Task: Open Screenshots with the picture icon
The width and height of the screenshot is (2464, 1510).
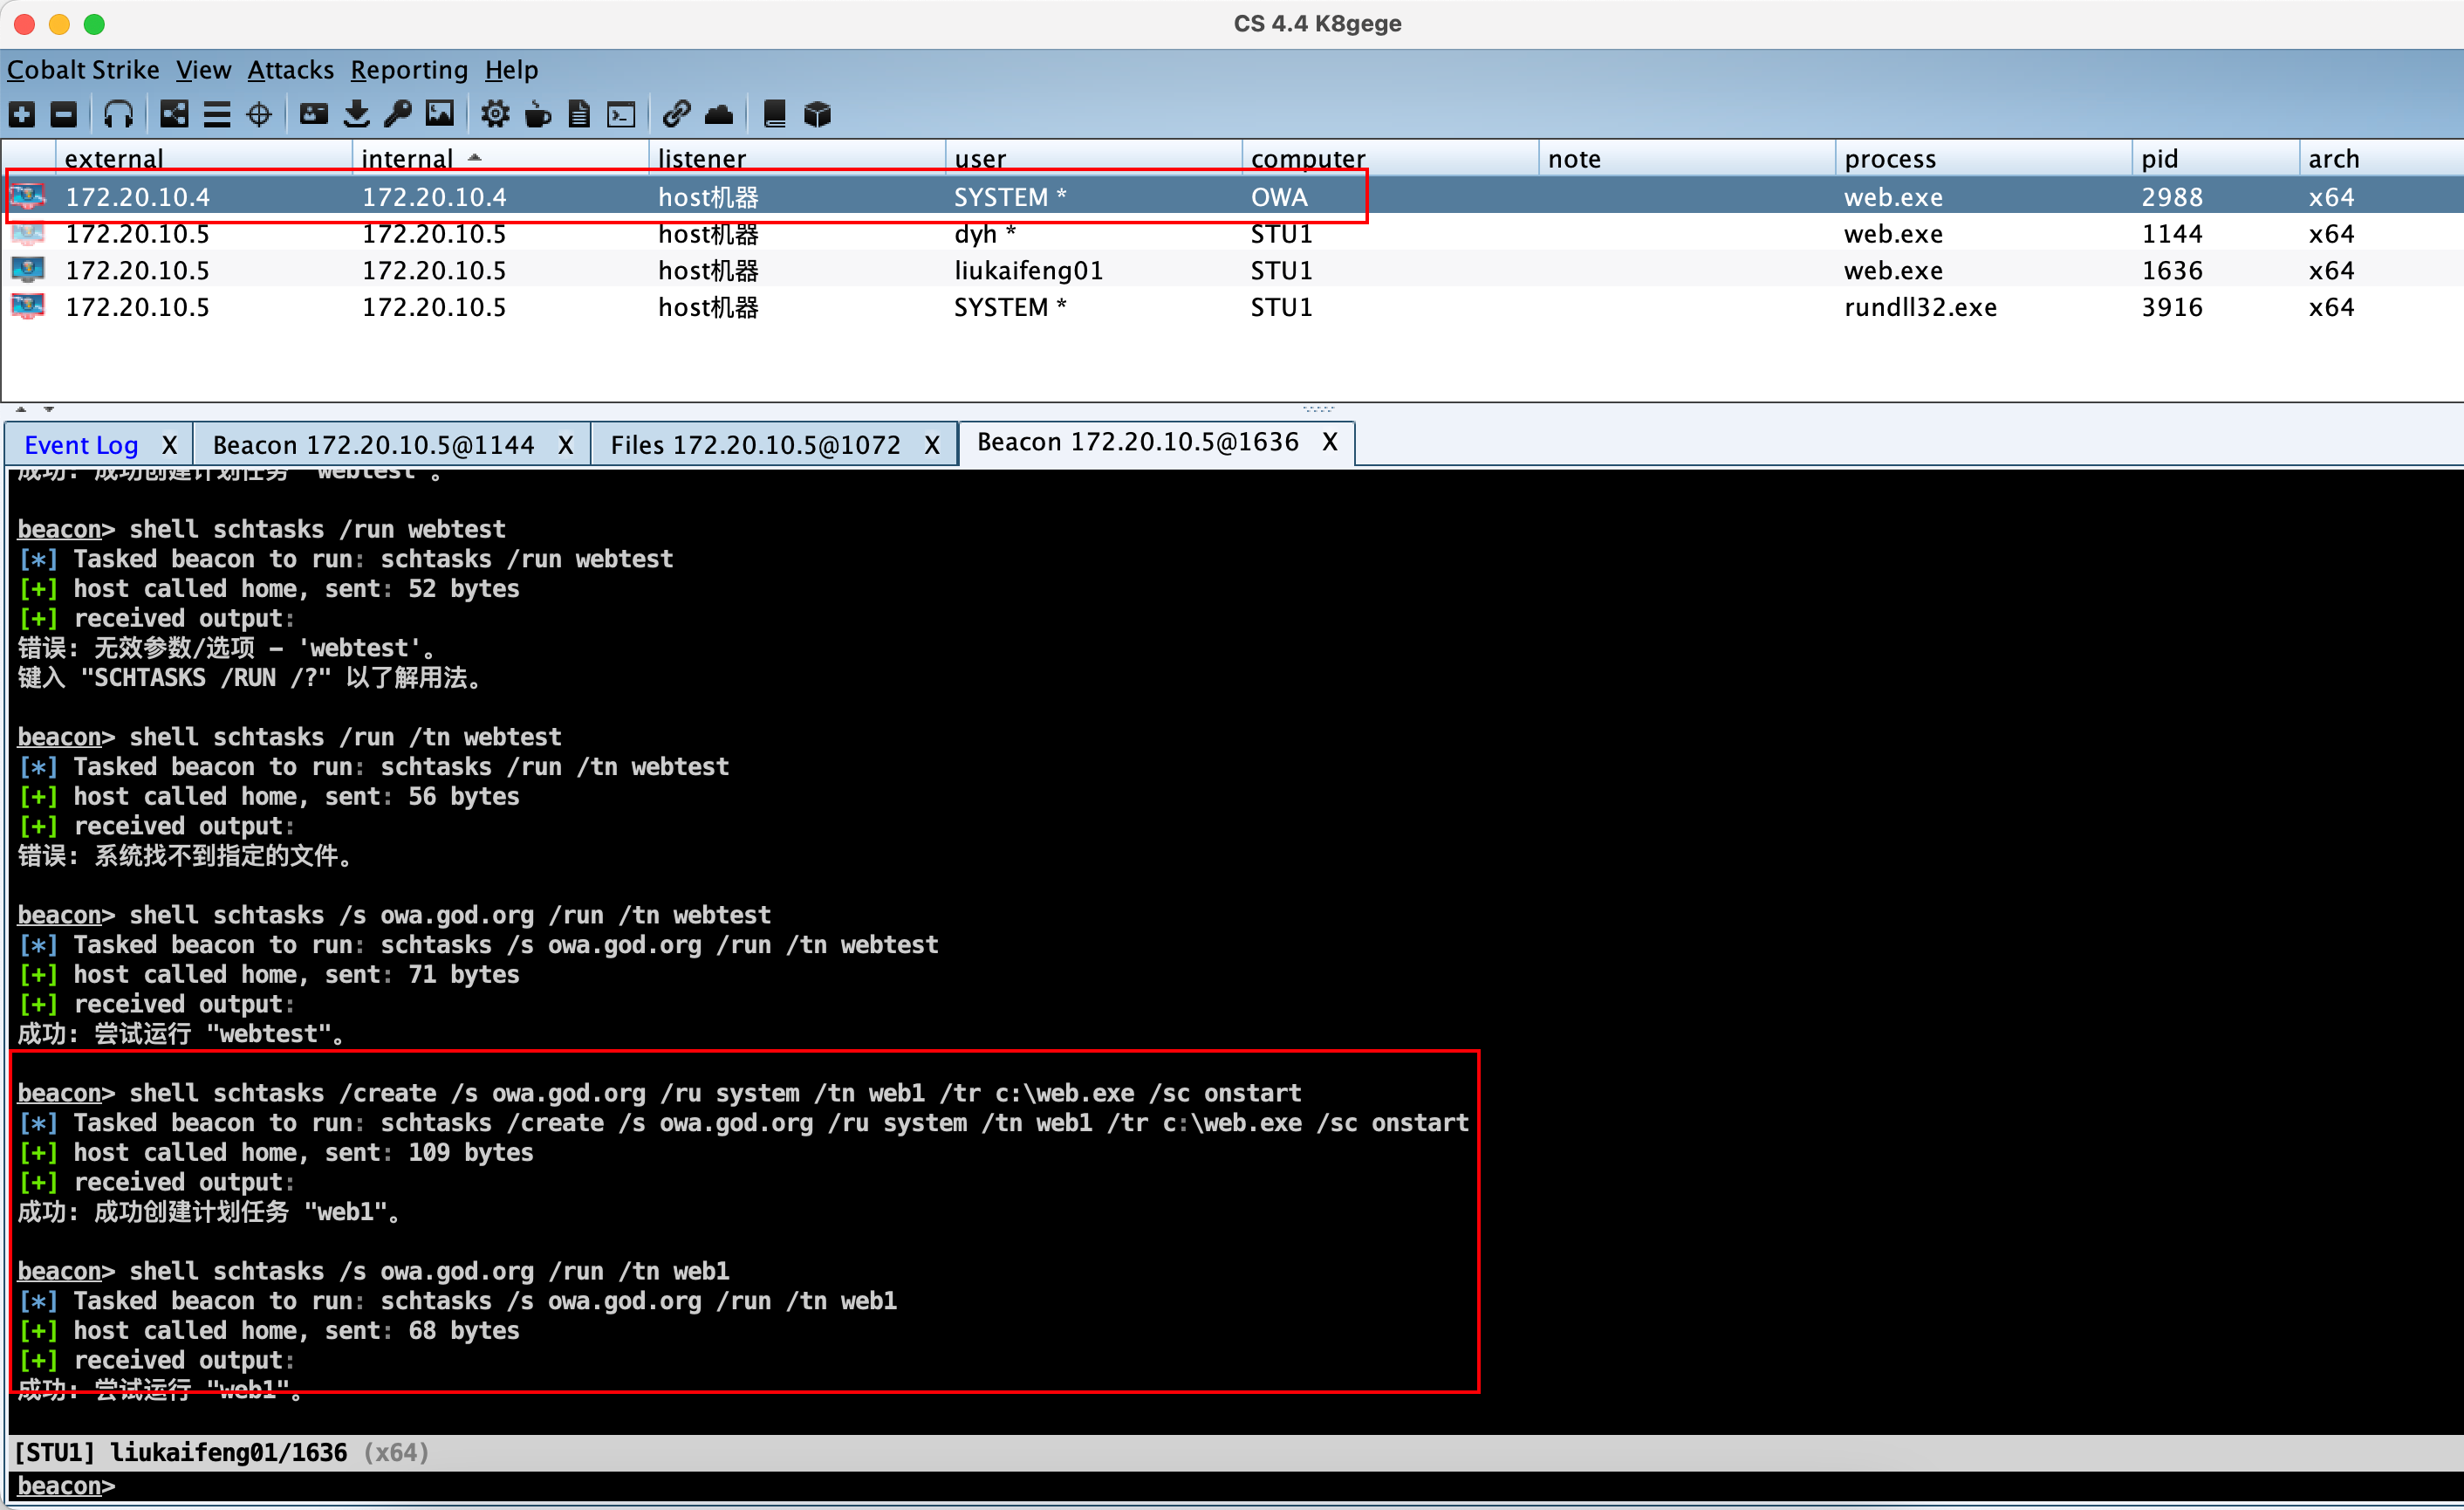Action: [440, 114]
